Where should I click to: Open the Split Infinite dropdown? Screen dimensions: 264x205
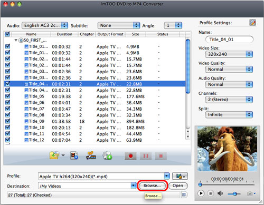229,115
